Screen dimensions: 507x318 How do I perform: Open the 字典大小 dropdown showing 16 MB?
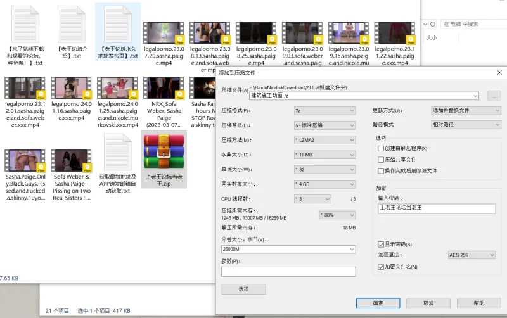(x=324, y=155)
